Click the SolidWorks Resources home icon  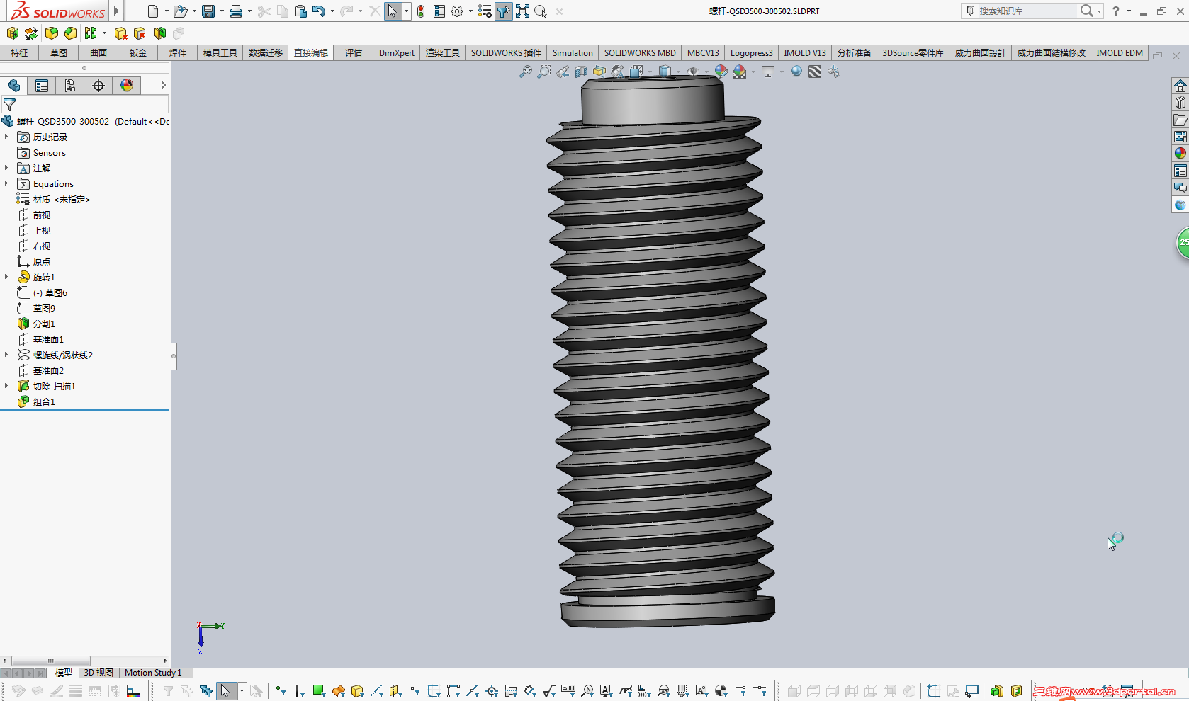pos(1180,86)
